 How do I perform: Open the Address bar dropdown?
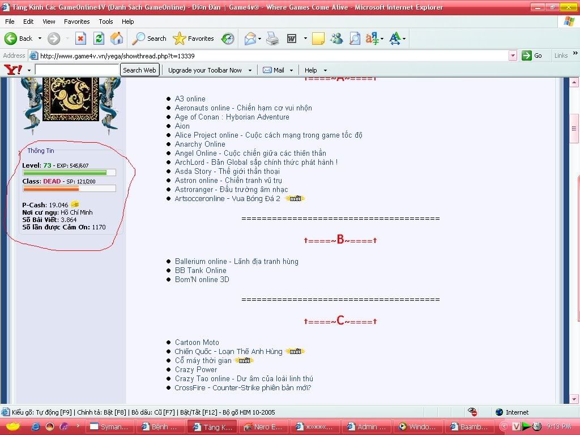[513, 56]
